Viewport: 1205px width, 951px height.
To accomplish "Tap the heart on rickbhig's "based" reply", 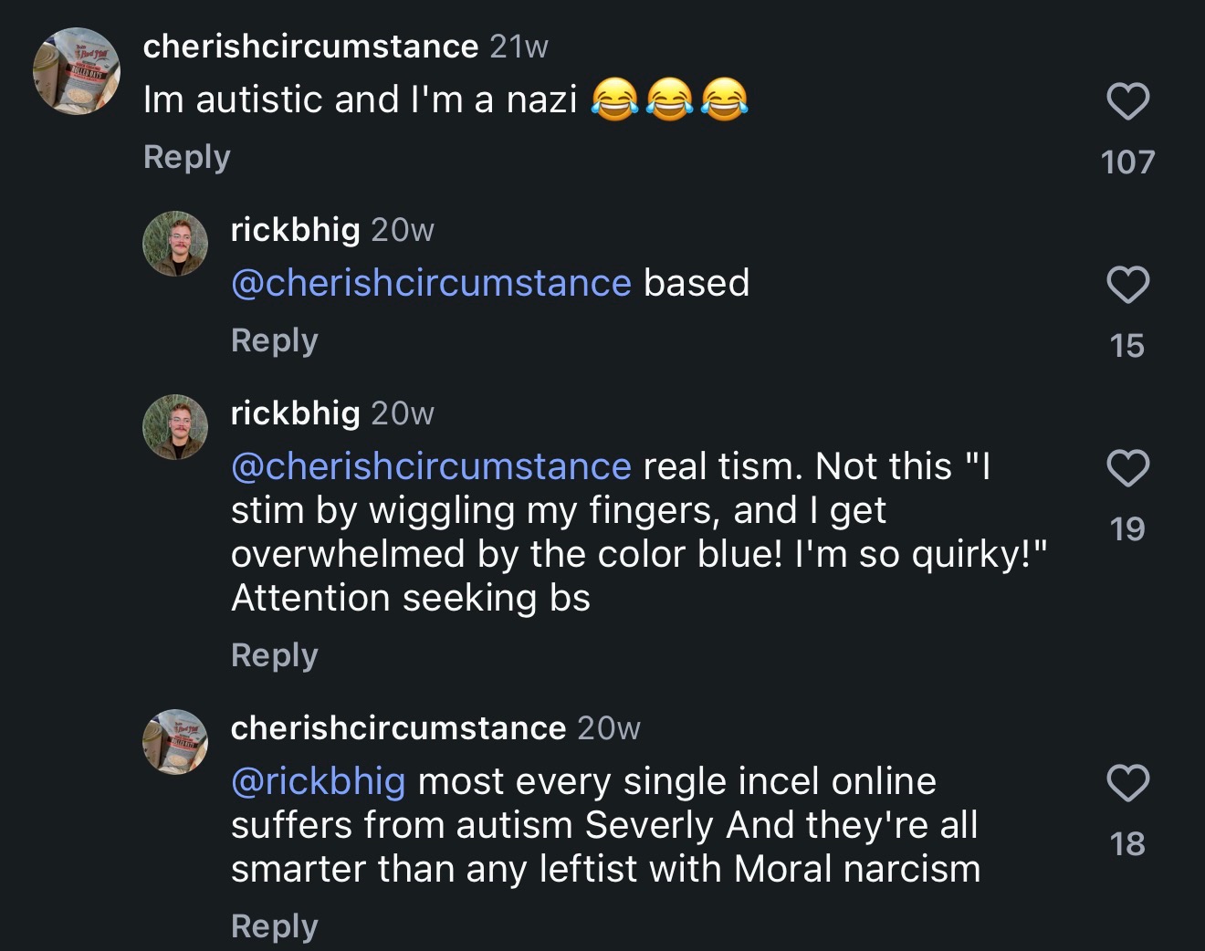I will pyautogui.click(x=1128, y=285).
